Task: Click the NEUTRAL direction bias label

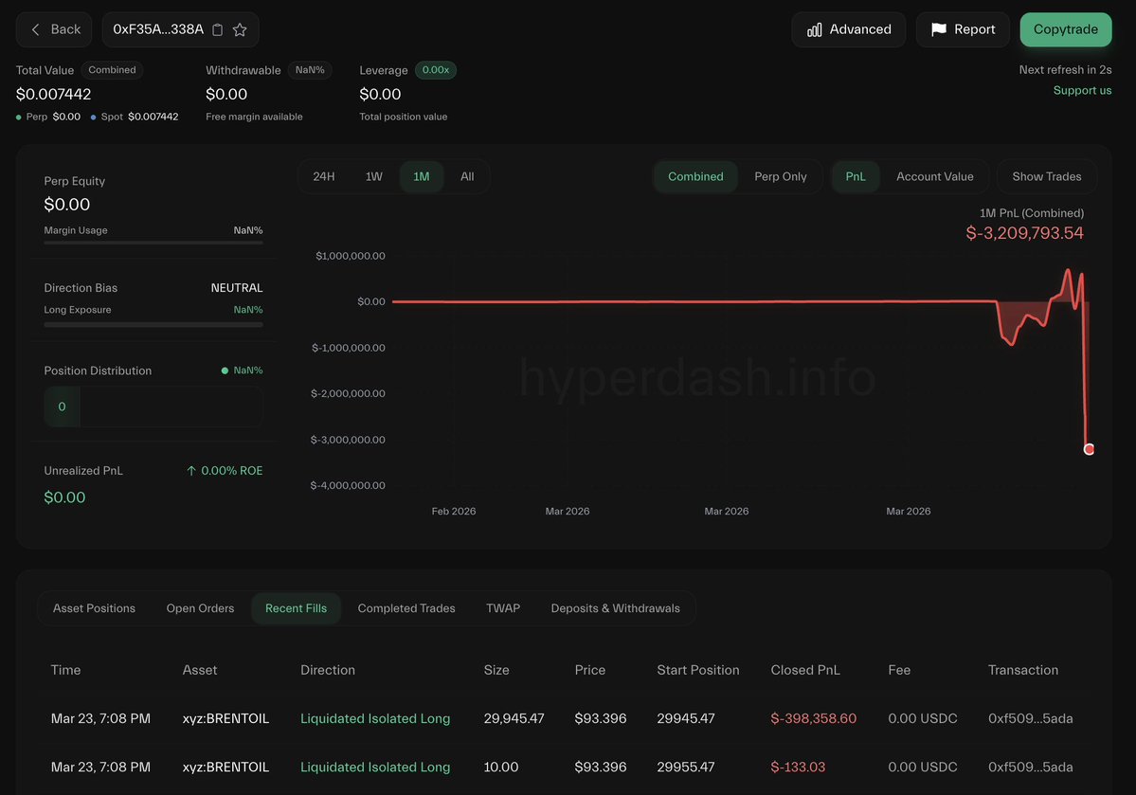Action: [237, 288]
